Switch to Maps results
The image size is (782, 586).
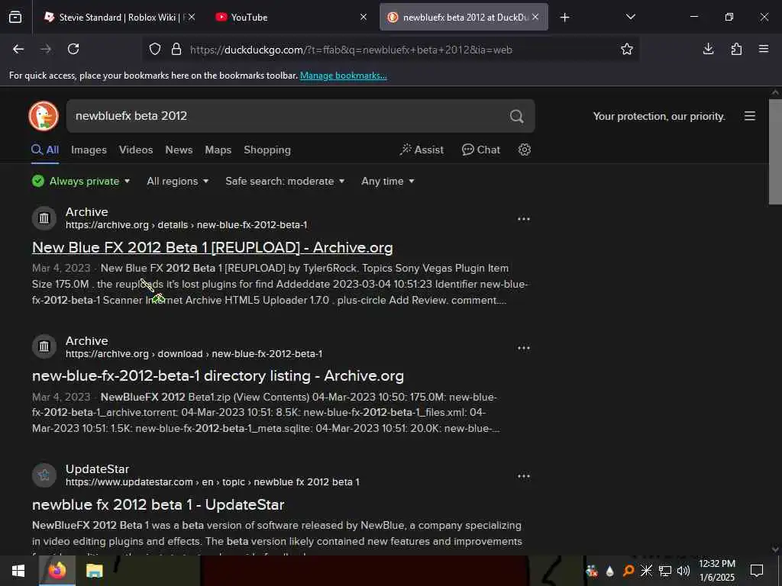218,150
